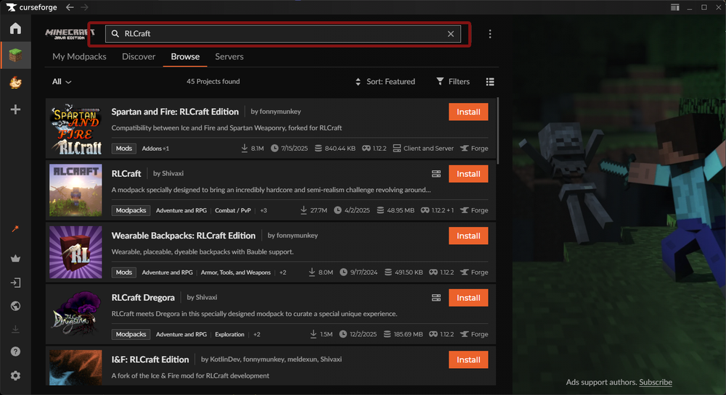The height and width of the screenshot is (395, 726).
Task: Click the sign-in door icon in sidebar
Action: pos(15,283)
